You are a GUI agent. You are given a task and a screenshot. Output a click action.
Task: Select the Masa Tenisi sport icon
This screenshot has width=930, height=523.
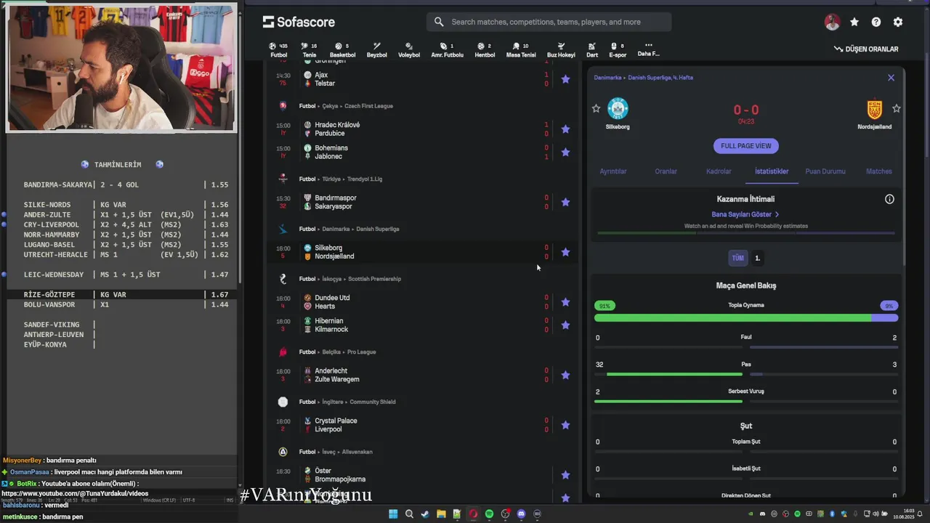(521, 50)
